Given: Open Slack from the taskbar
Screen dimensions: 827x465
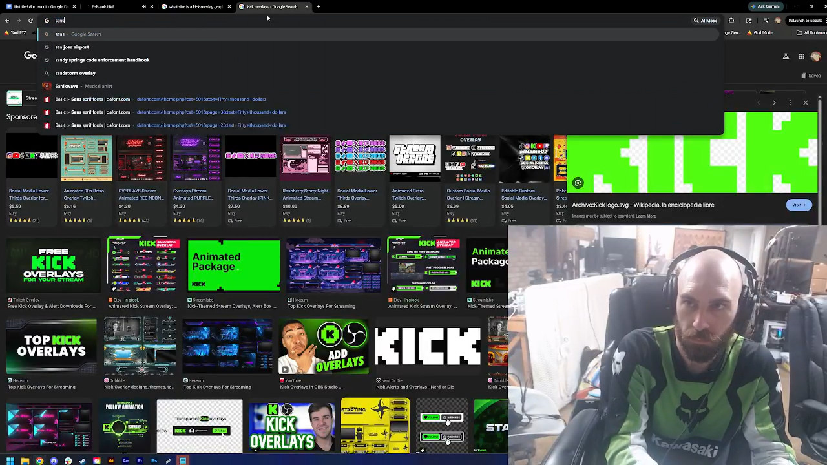Looking at the screenshot, I should click(68, 460).
